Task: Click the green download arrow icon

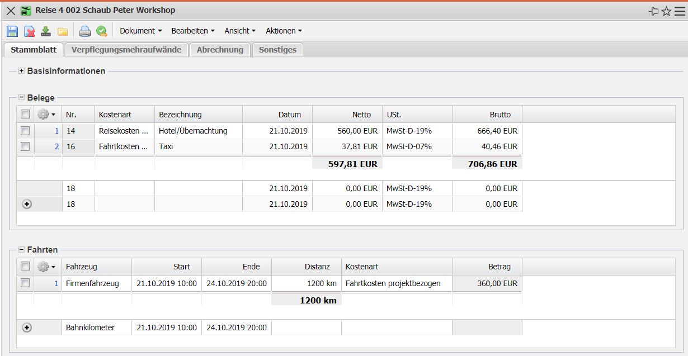Action: point(46,31)
